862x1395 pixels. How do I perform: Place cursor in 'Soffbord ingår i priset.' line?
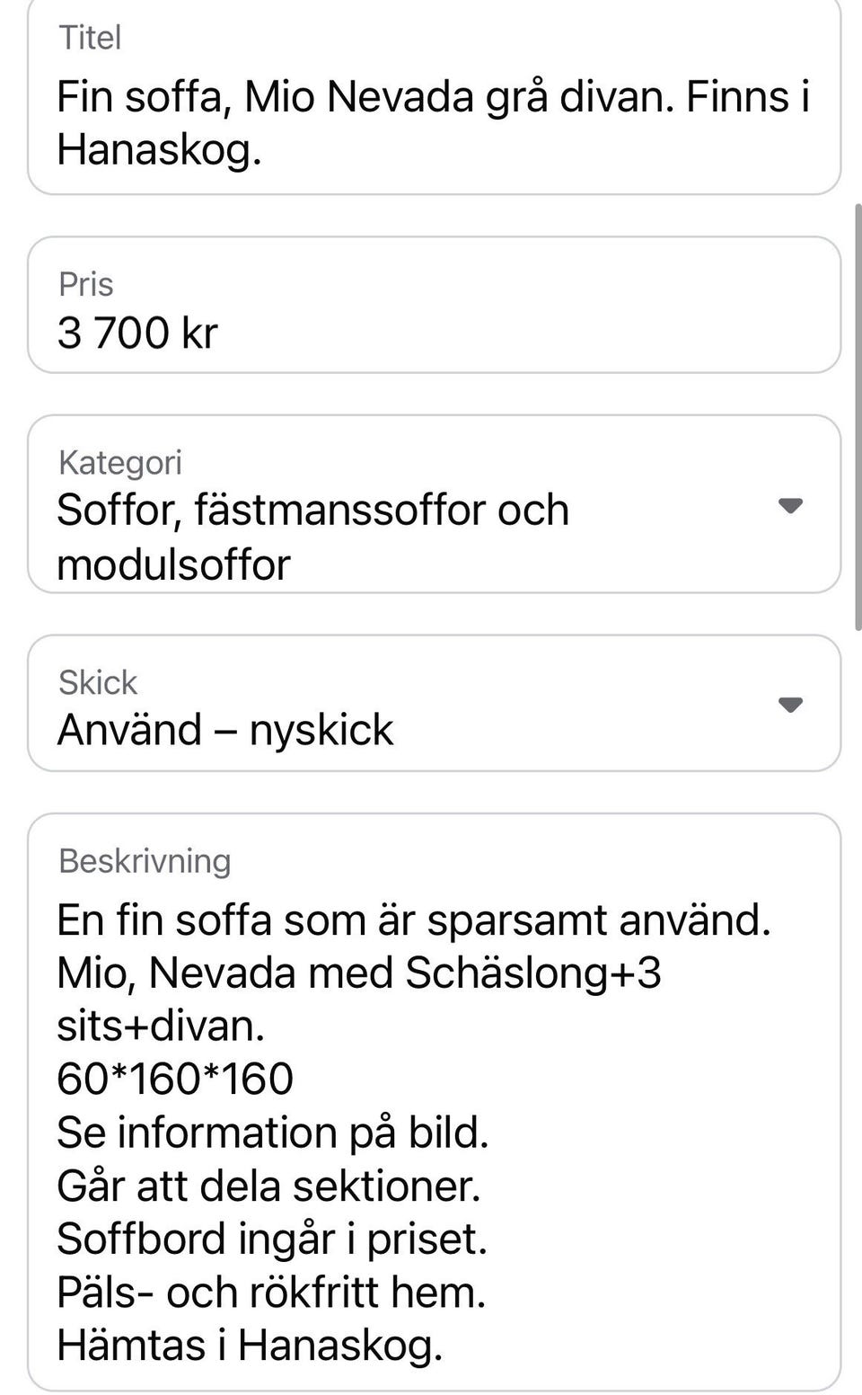point(271,1239)
